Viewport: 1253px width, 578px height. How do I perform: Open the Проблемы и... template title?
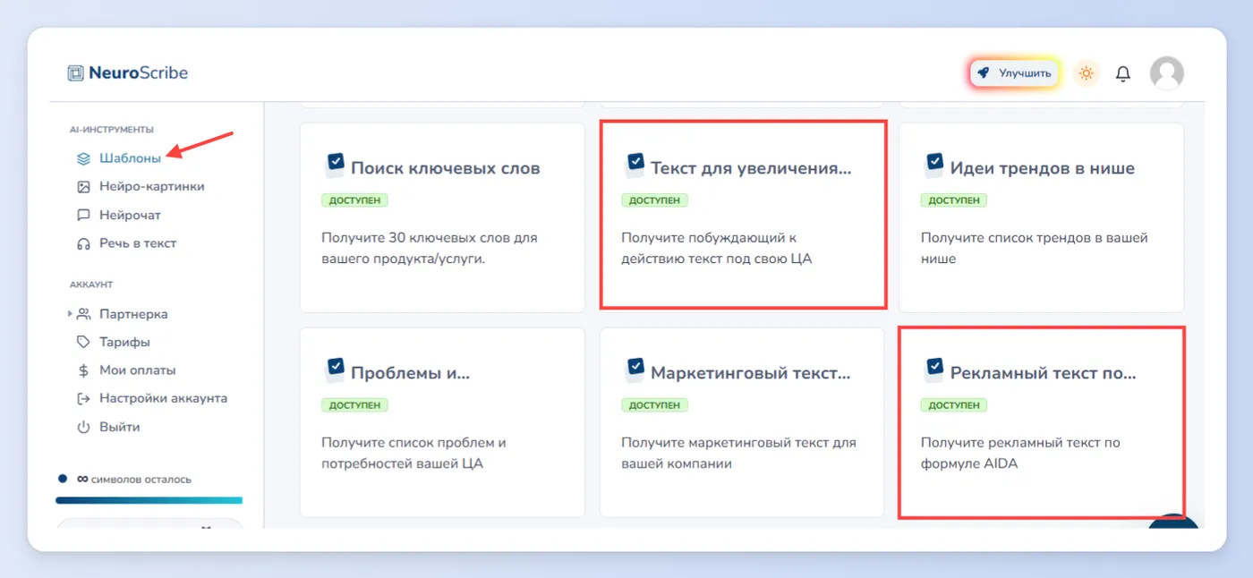410,372
